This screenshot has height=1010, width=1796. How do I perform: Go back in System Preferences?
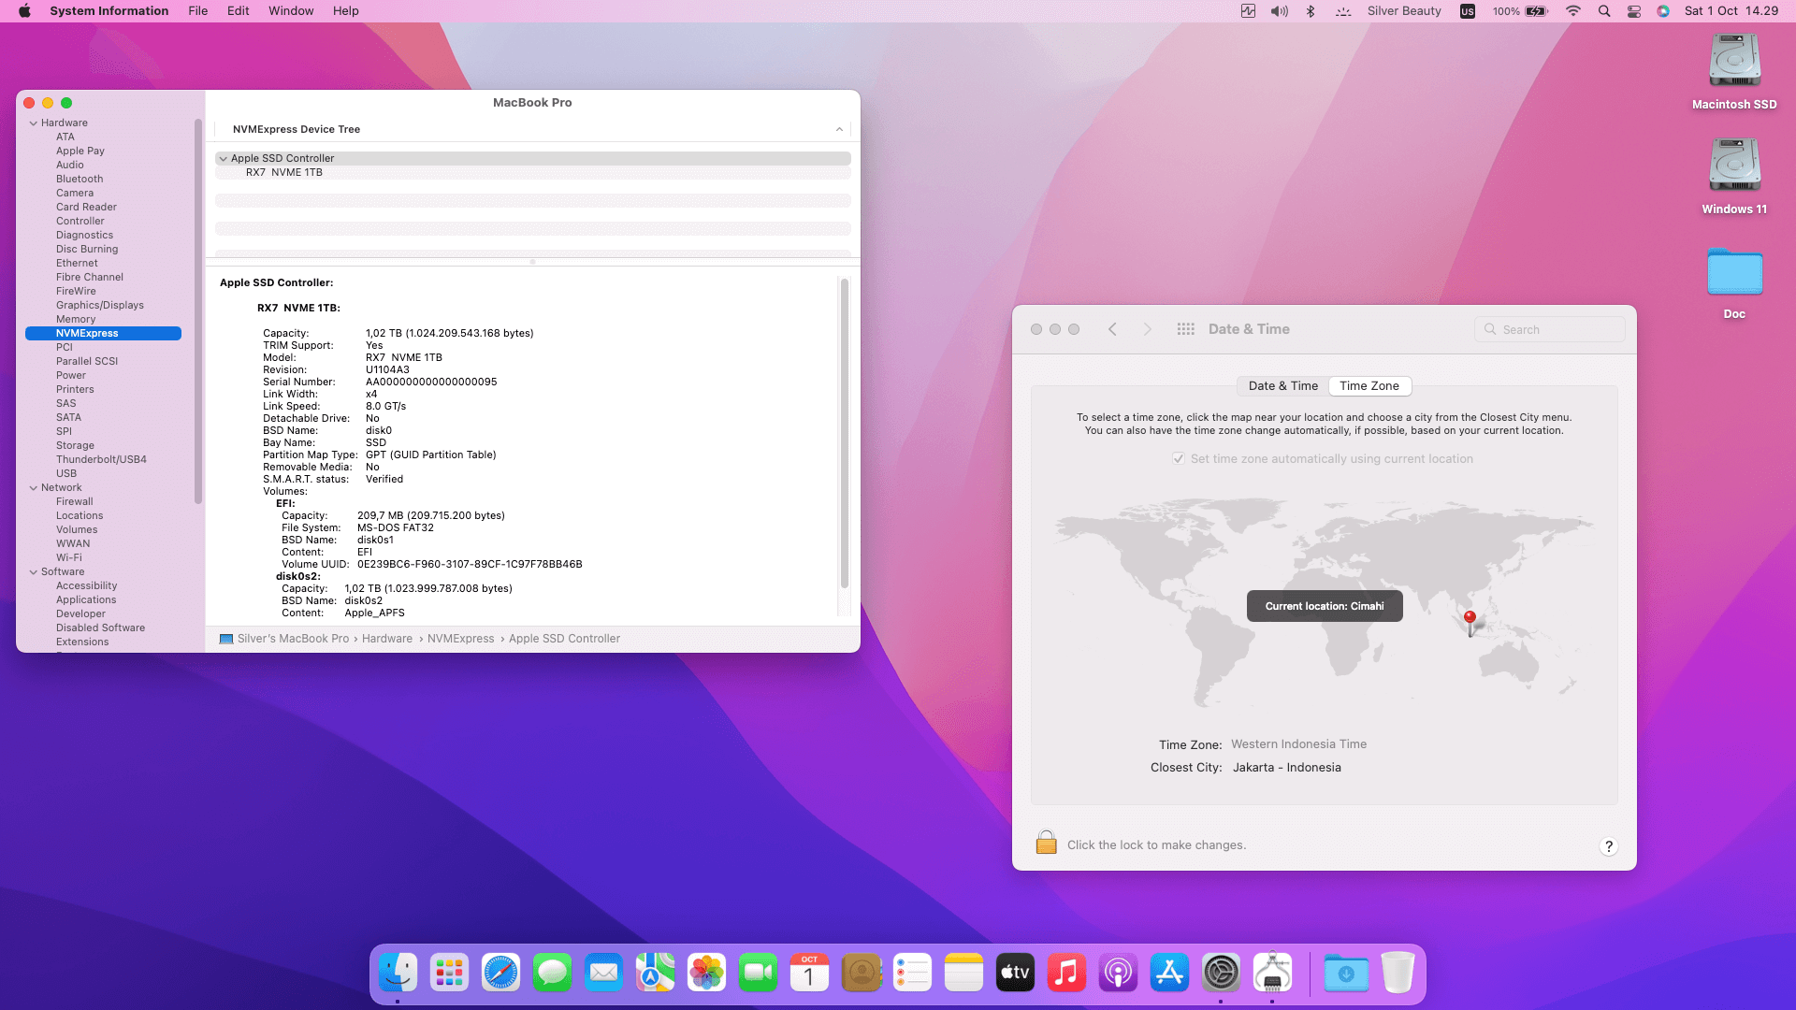pyautogui.click(x=1112, y=329)
